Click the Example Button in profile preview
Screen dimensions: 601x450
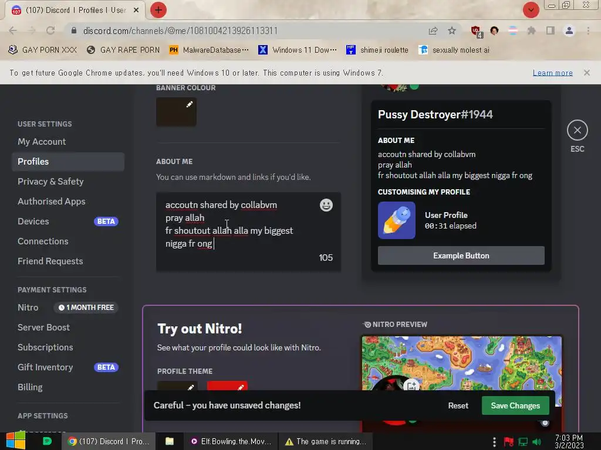click(x=461, y=255)
